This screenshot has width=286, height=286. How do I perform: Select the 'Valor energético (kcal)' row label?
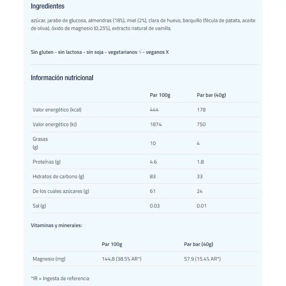coord(57,110)
